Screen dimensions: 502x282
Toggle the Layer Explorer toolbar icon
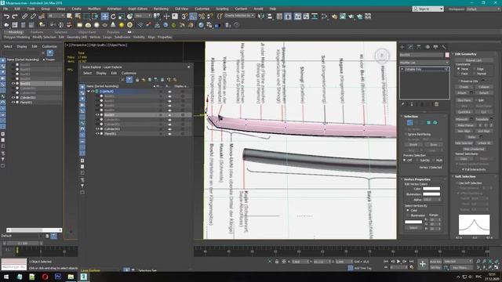(288, 16)
